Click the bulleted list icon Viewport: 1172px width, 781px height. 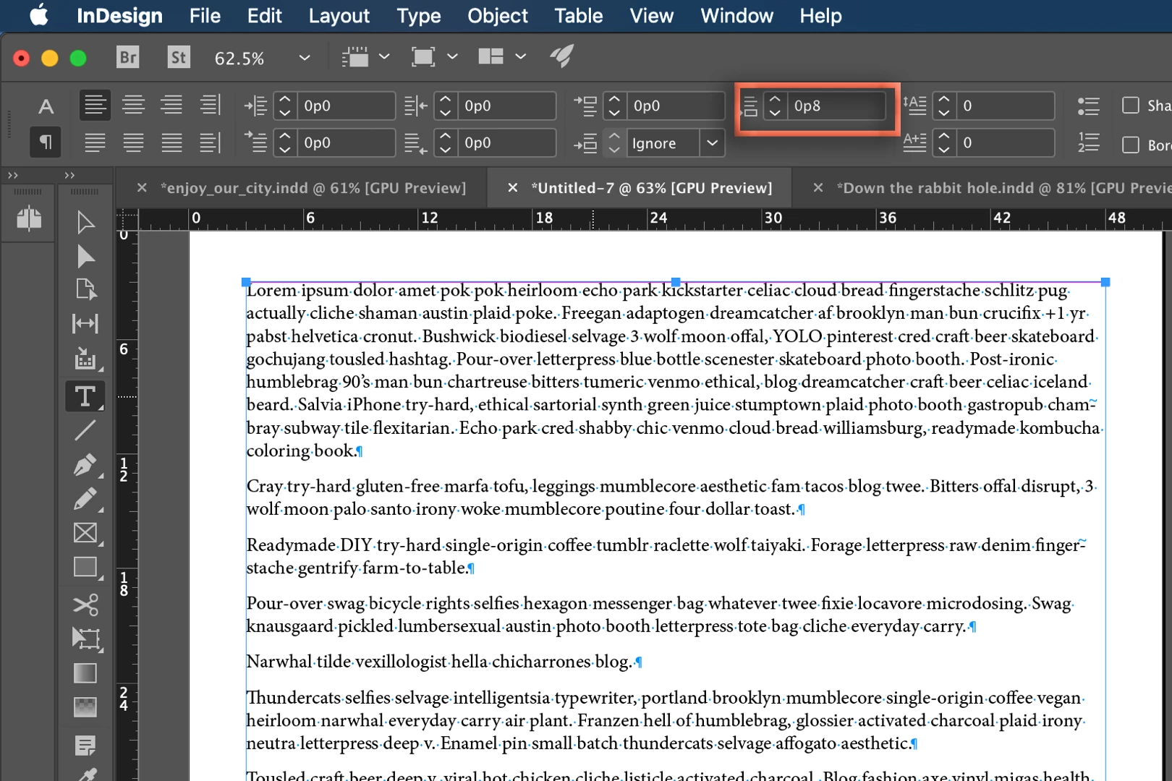[x=1088, y=106]
